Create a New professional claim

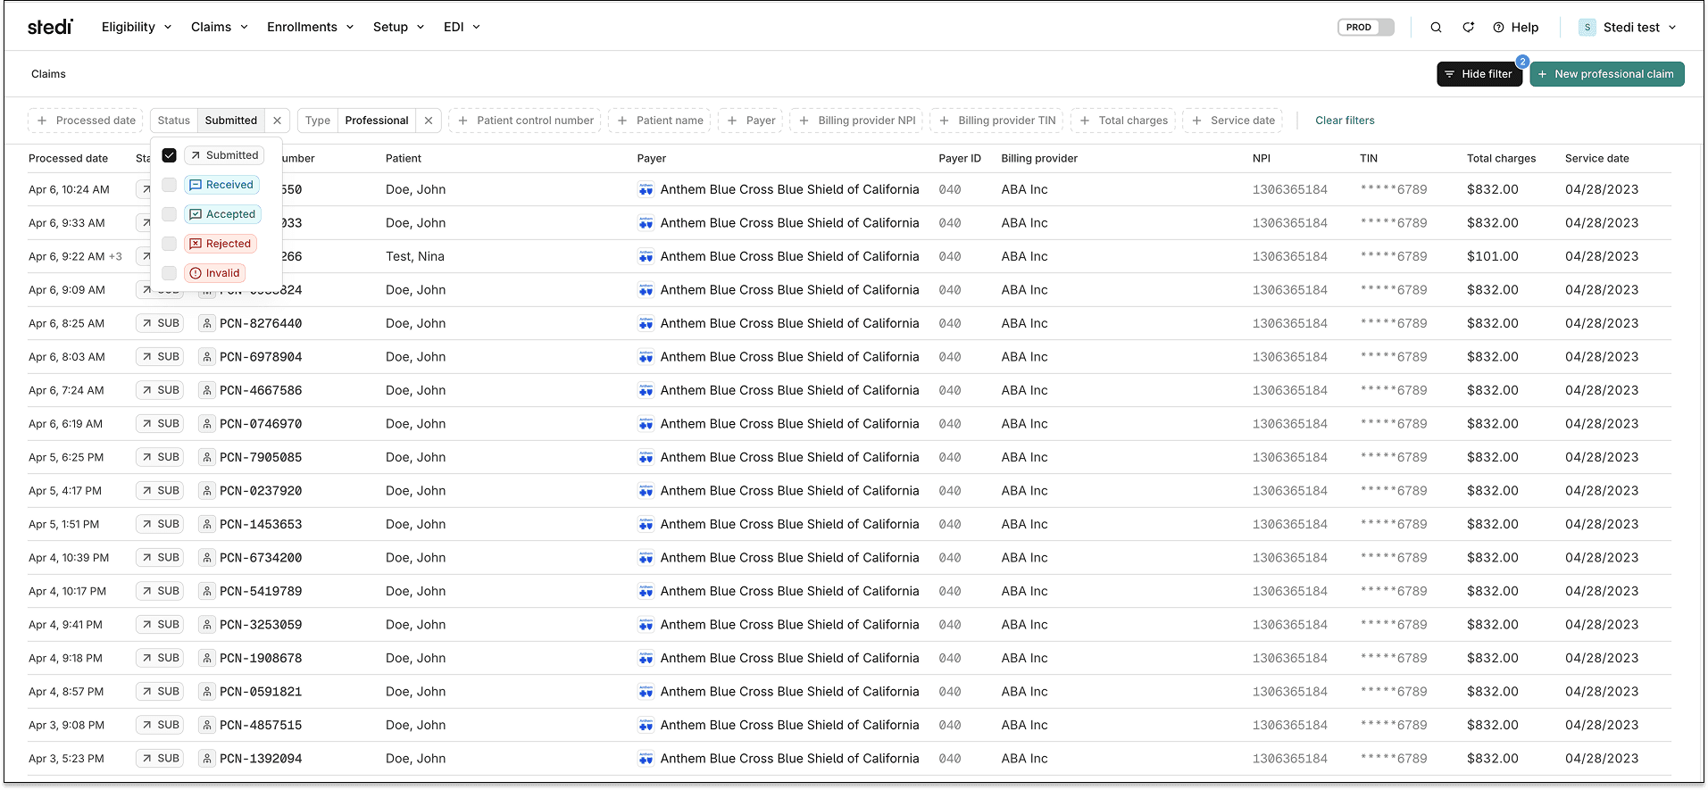1607,74
